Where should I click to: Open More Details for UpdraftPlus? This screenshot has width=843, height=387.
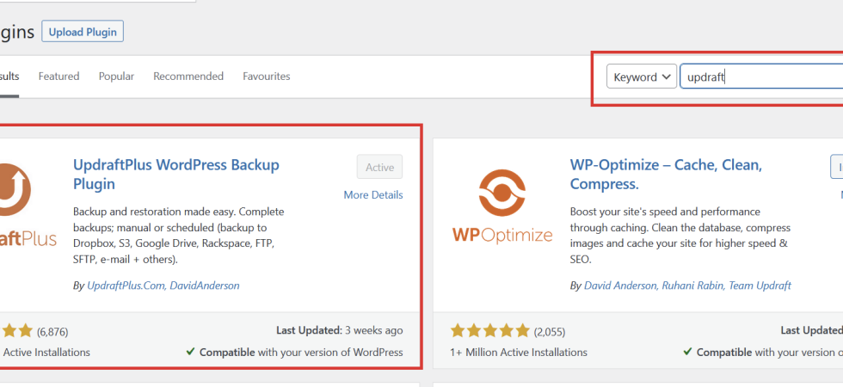373,195
